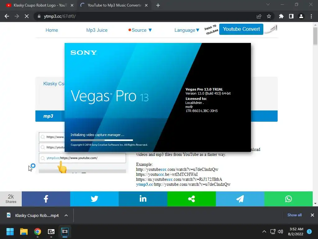Toggle the Chrome side panel icon
This screenshot has width=318, height=239.
[291, 16]
